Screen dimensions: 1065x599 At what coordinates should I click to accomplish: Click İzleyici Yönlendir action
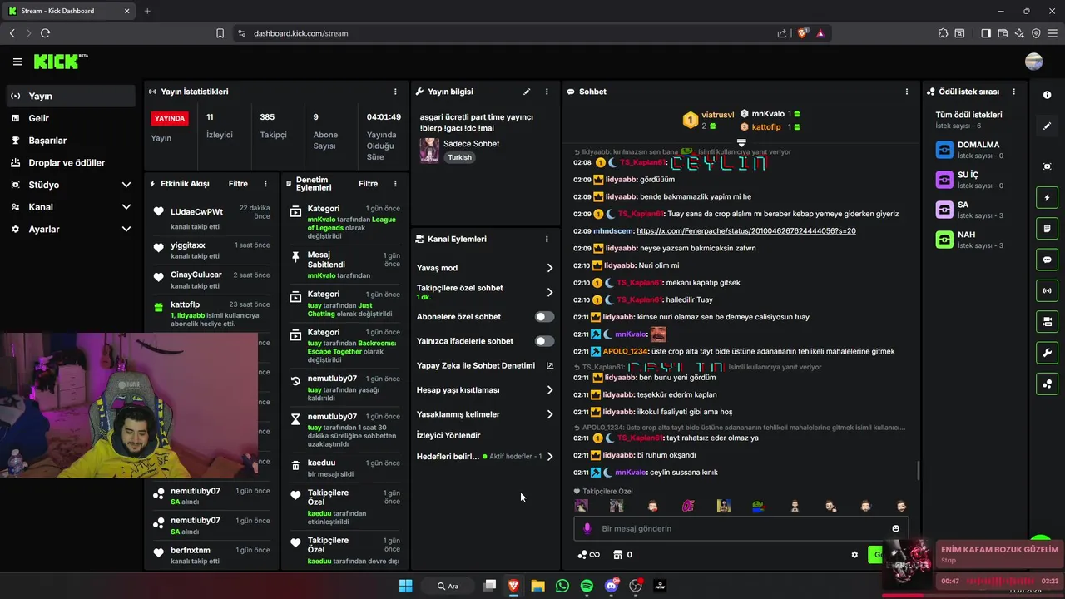[448, 435]
